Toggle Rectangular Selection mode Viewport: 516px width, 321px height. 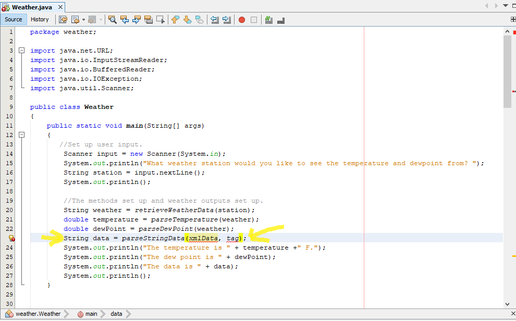click(160, 19)
